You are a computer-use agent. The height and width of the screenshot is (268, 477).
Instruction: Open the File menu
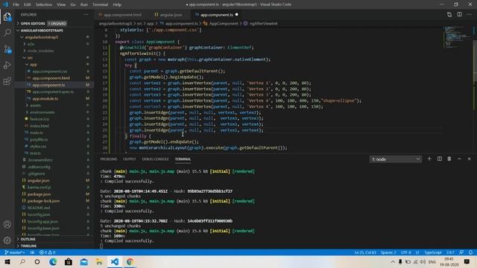tap(16, 4)
